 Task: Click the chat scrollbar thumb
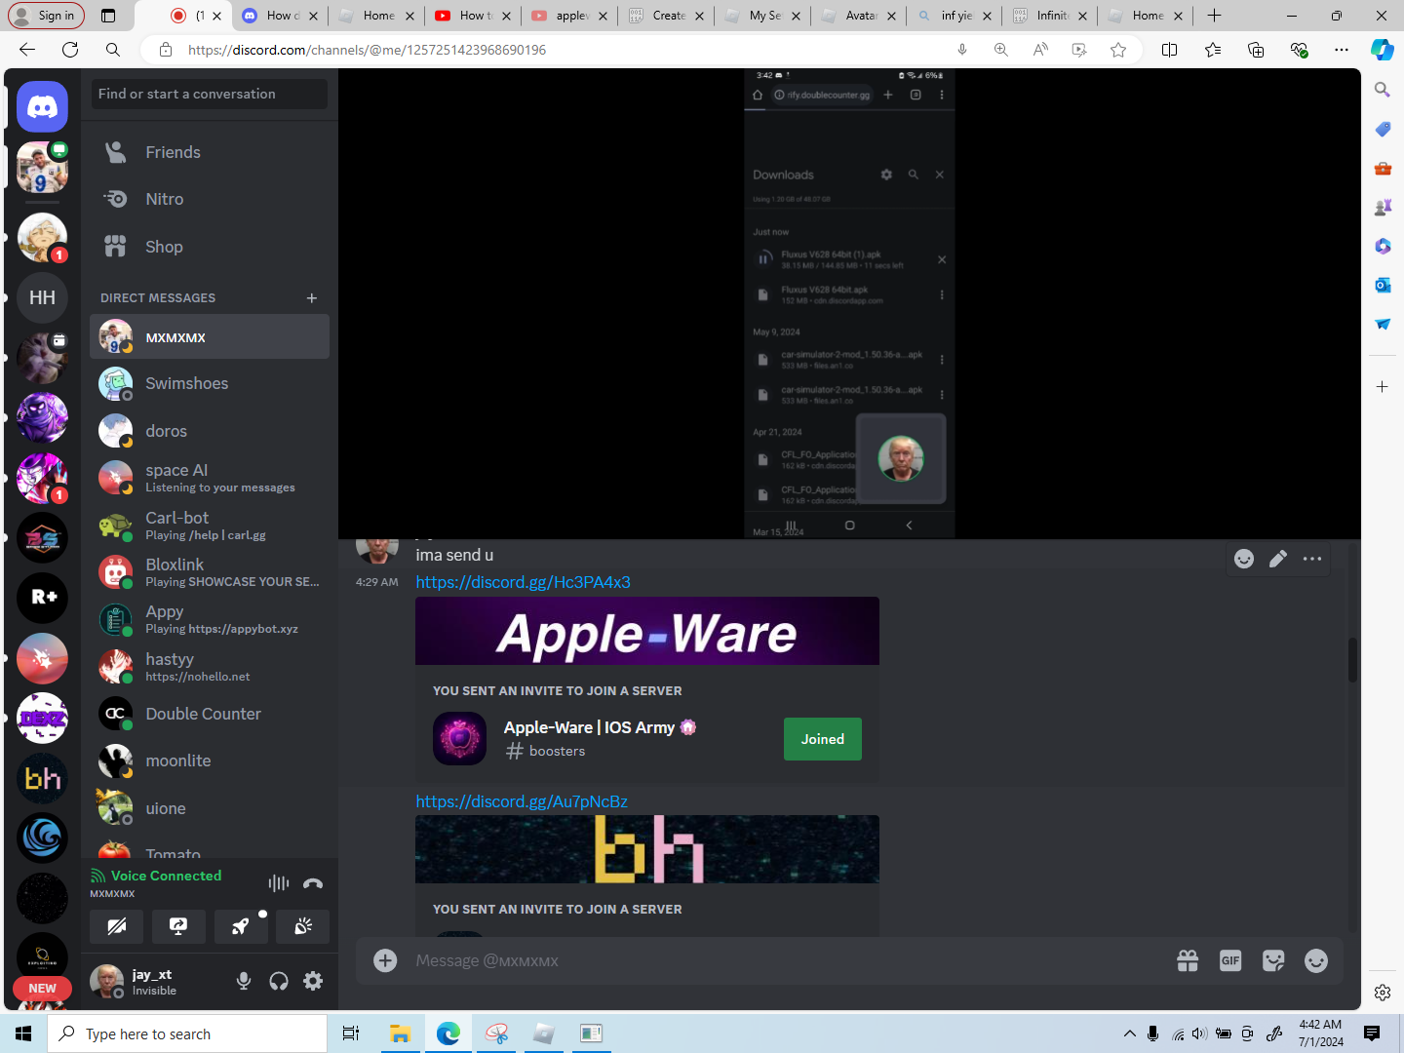click(1352, 660)
